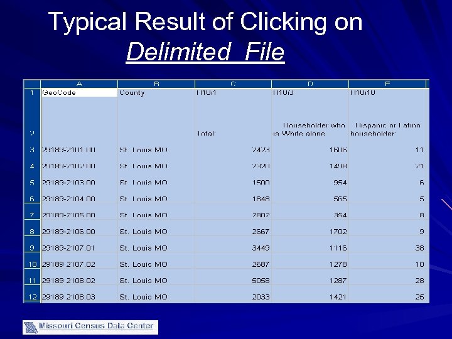Viewport: 452px width, 339px height.
Task: Select column E header
Action: (x=387, y=84)
